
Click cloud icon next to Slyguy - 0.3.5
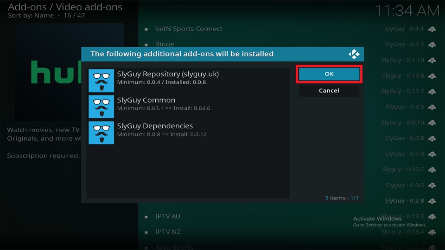tap(432, 107)
